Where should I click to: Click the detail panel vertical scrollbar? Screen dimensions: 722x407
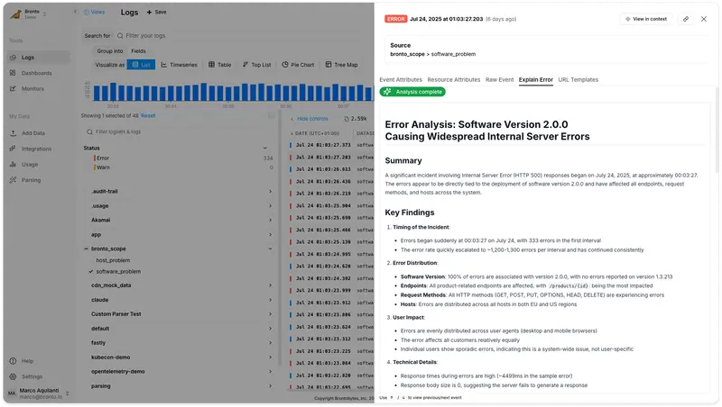coord(717,131)
